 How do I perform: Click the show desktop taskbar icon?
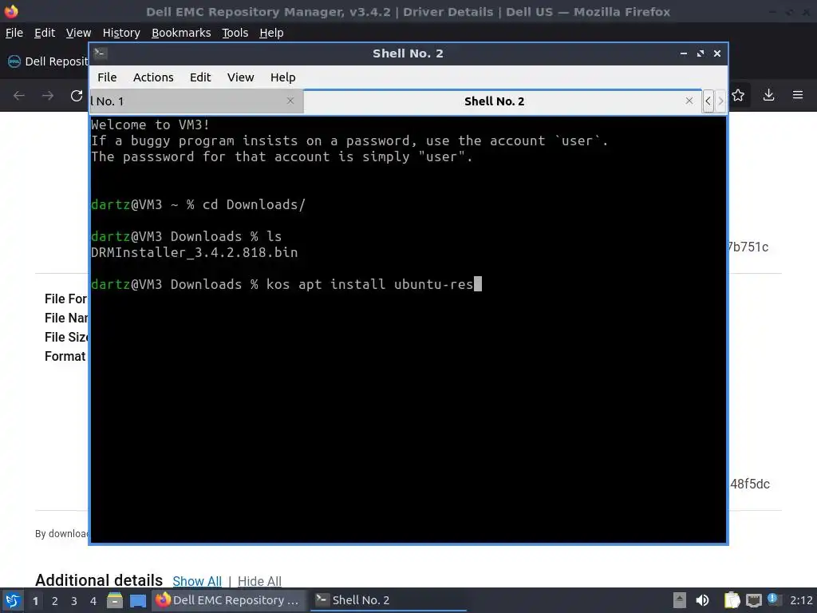pyautogui.click(x=138, y=600)
